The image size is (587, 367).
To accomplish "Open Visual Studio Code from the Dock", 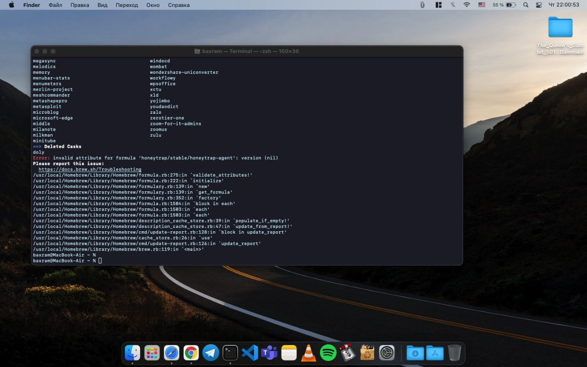I will click(x=250, y=353).
